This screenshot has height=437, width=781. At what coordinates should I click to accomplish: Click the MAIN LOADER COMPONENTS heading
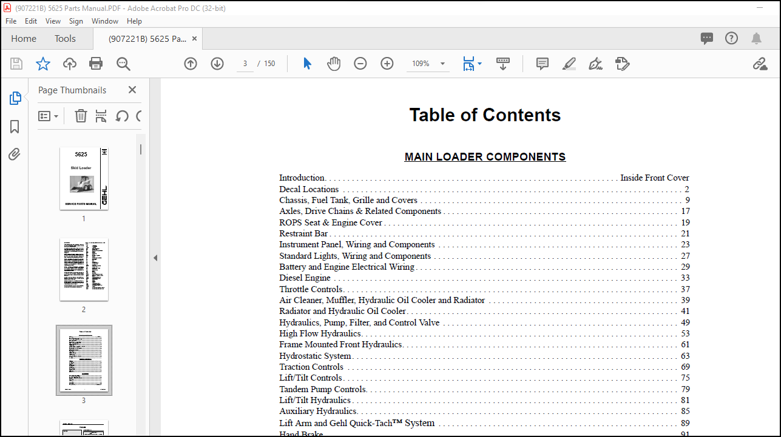pyautogui.click(x=485, y=157)
